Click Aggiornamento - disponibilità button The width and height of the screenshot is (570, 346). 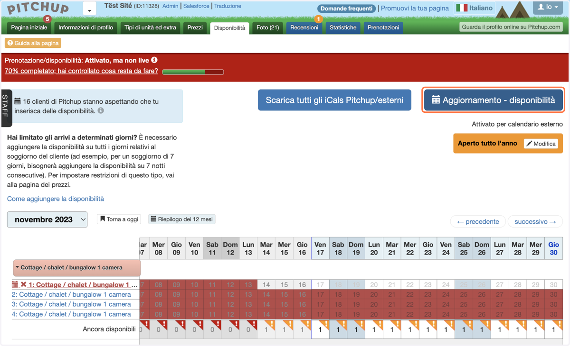(493, 100)
